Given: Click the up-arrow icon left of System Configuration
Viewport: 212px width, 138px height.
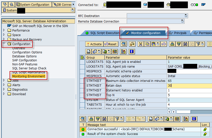Looking at the screenshot, I should coord(12,5).
